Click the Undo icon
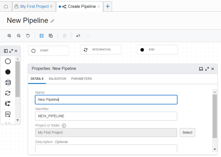The width and height of the screenshot is (221, 157). [78, 35]
